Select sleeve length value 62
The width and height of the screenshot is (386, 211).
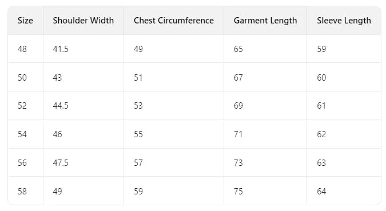tap(321, 134)
